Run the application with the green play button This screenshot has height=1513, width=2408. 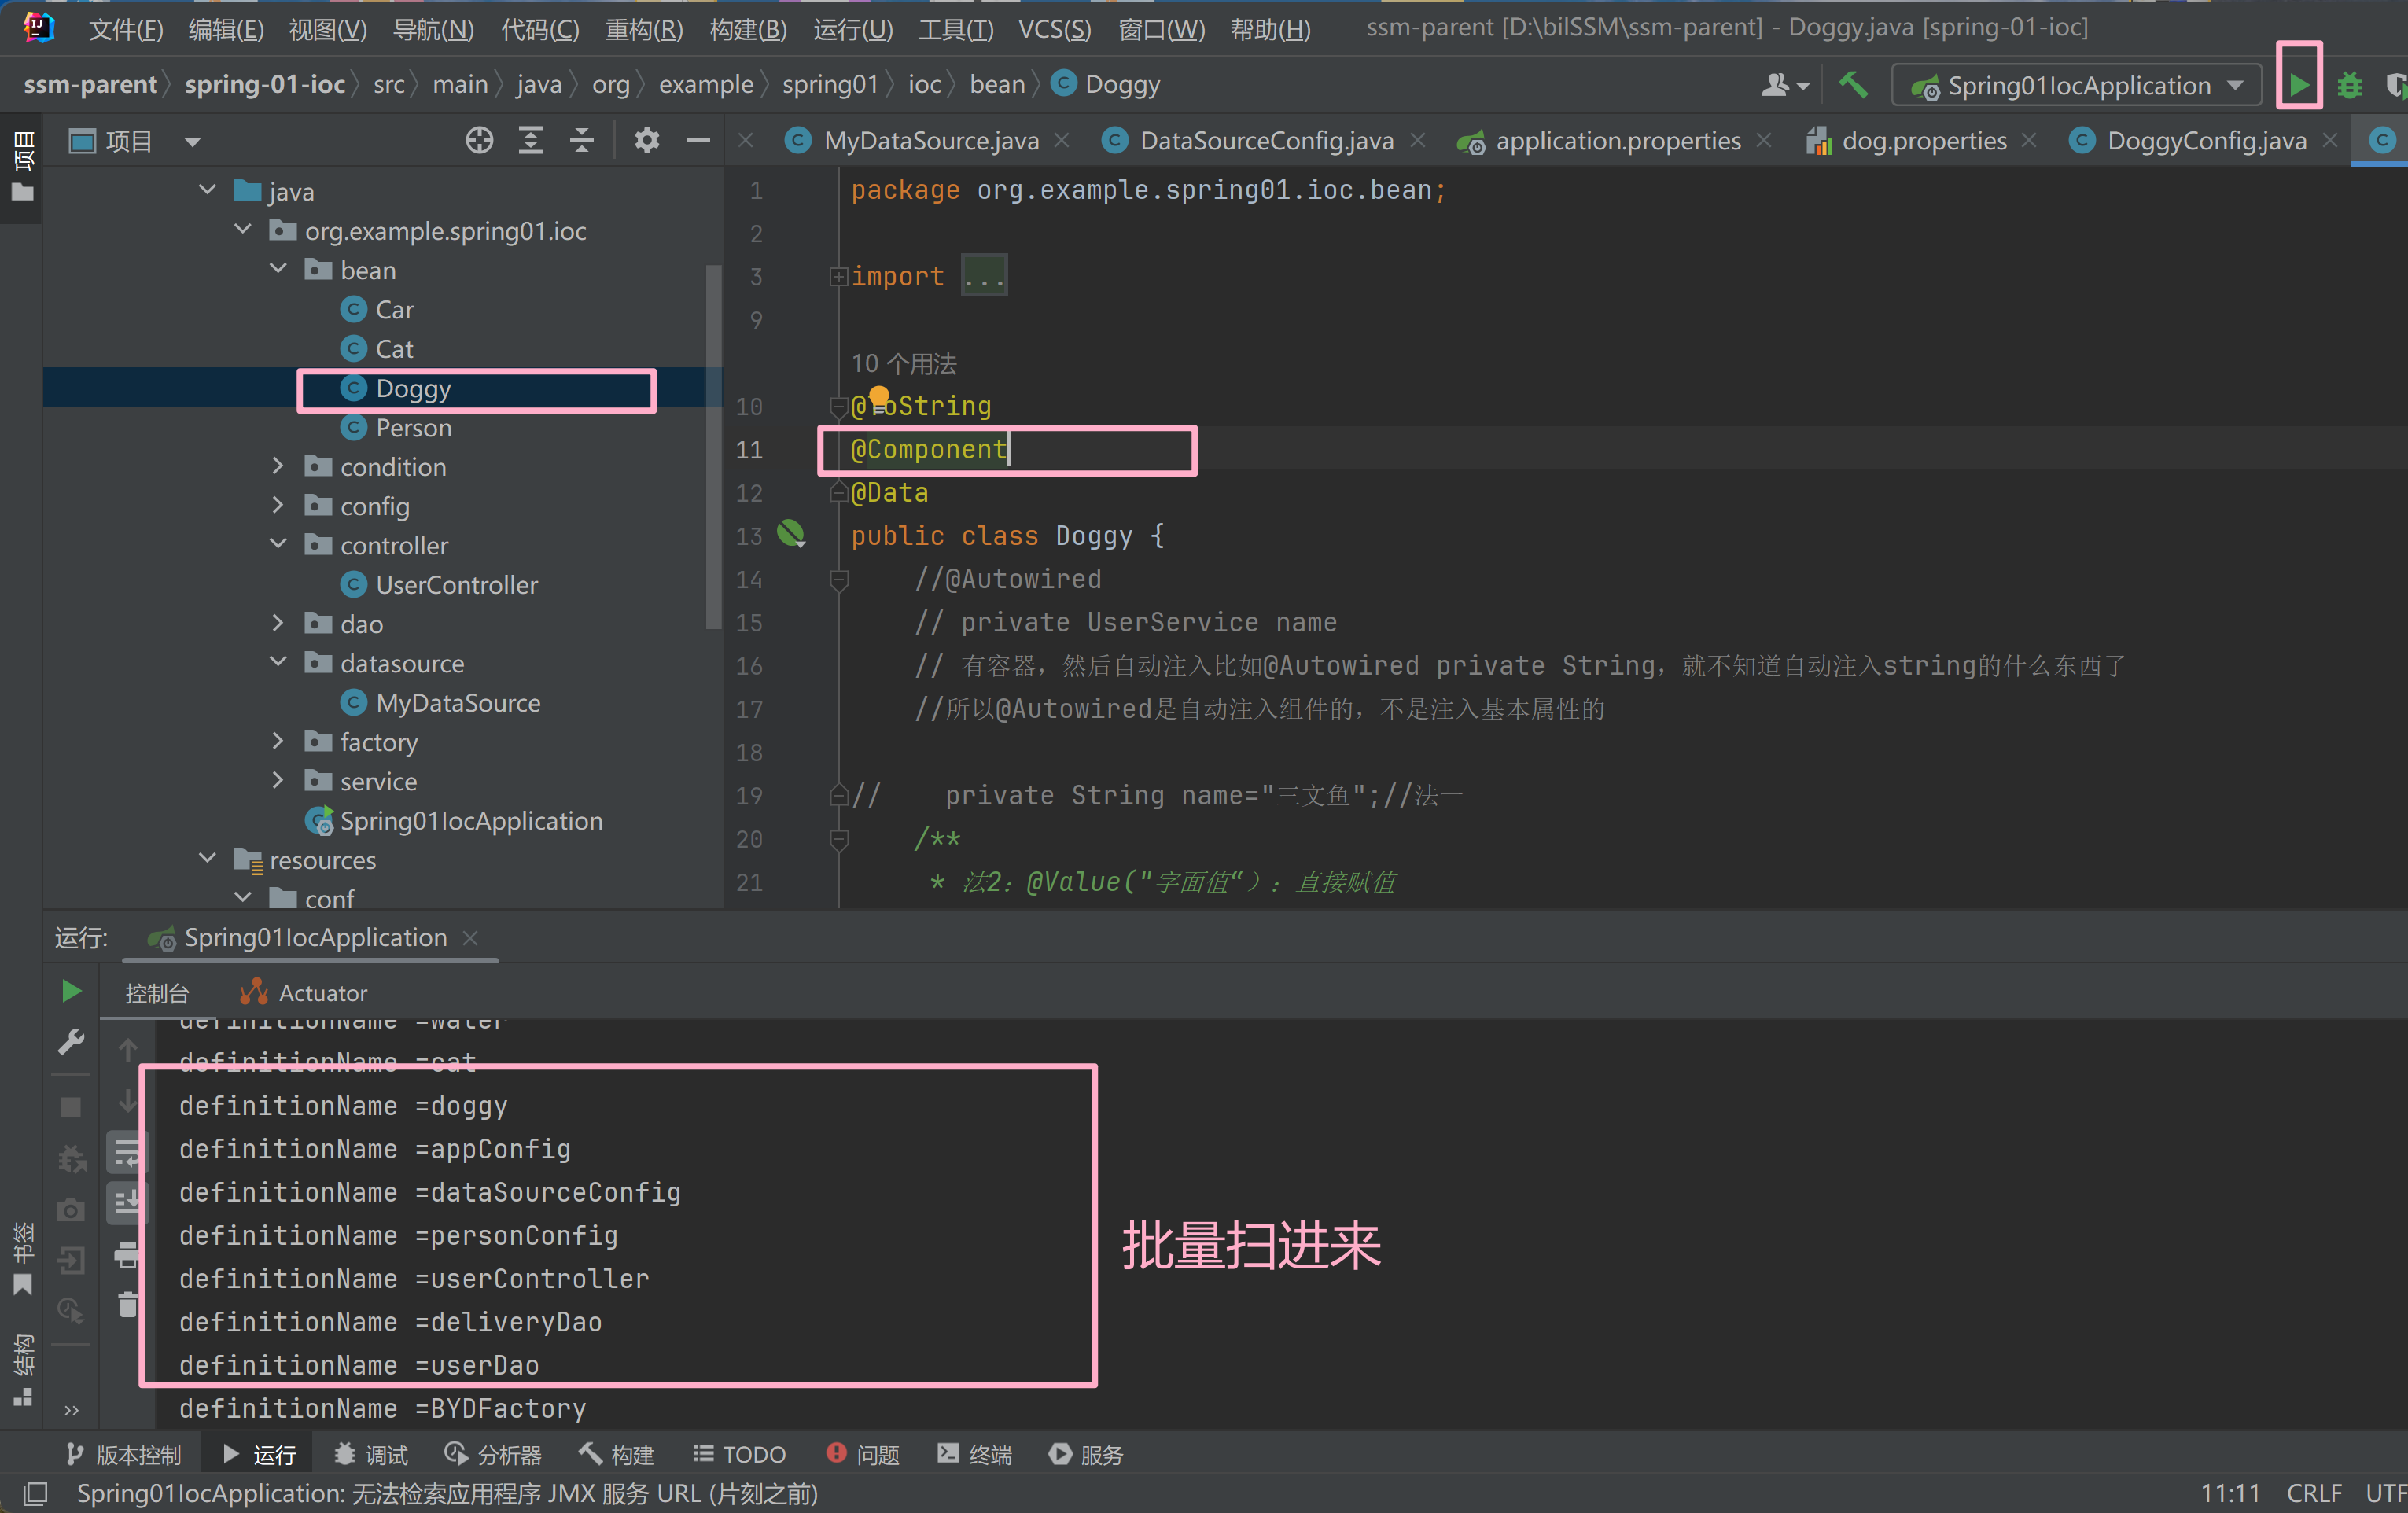coord(2299,84)
